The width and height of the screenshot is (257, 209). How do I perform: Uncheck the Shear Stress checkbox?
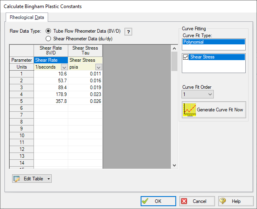pos(186,57)
